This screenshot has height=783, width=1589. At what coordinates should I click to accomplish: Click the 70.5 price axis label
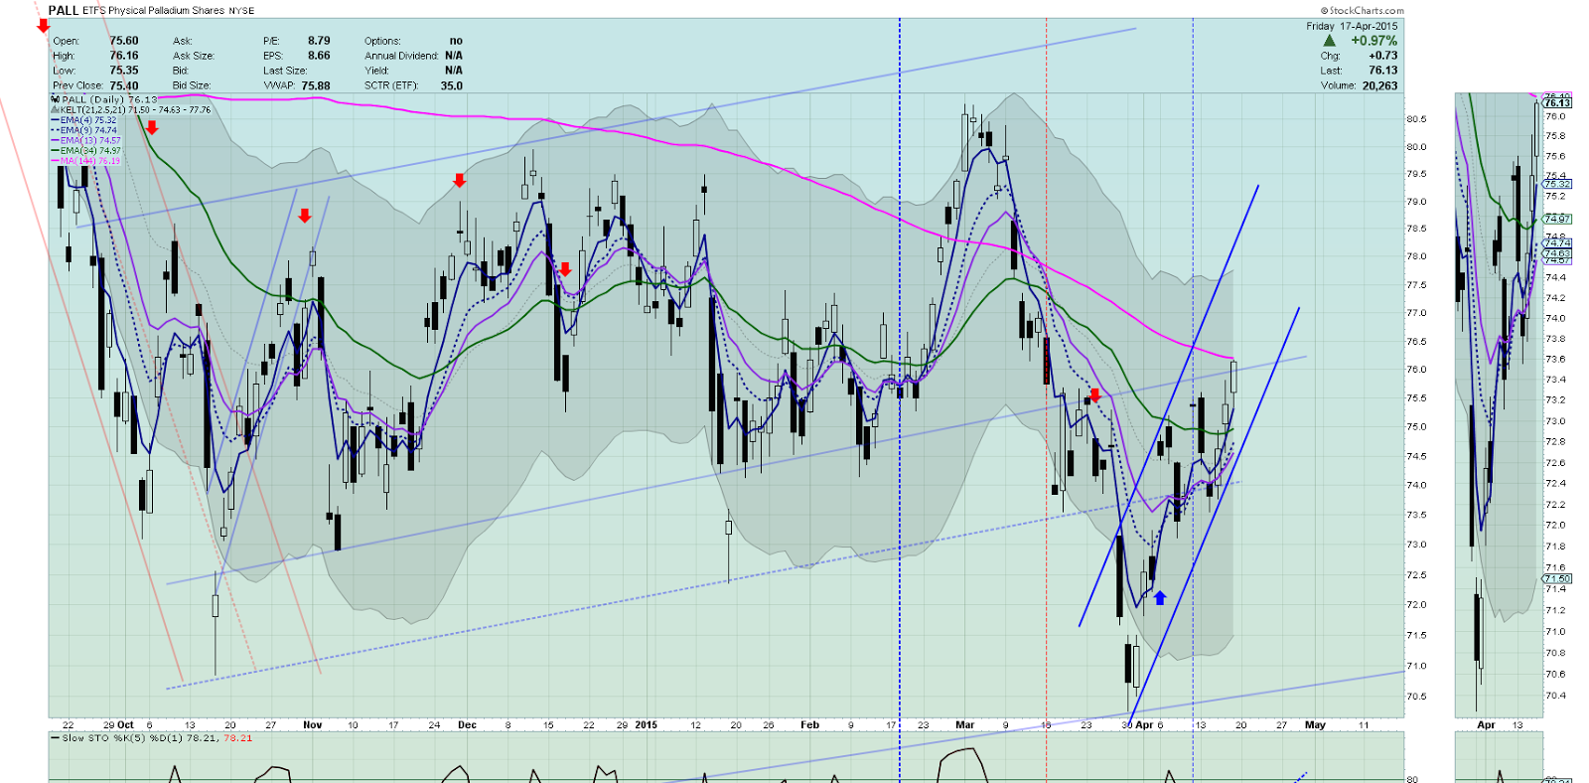point(1416,697)
